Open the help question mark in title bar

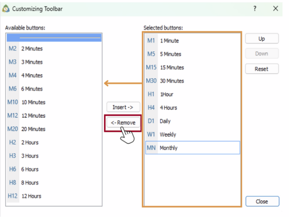pyautogui.click(x=255, y=9)
